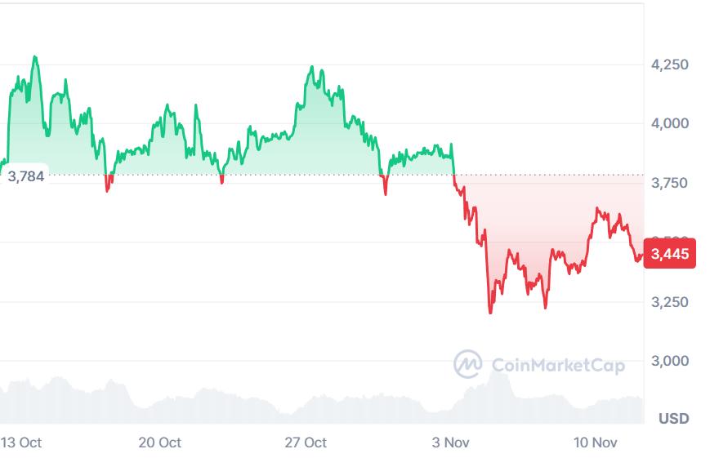The image size is (710, 458).
Task: Select the 20 Oct date label
Action: [x=160, y=442]
